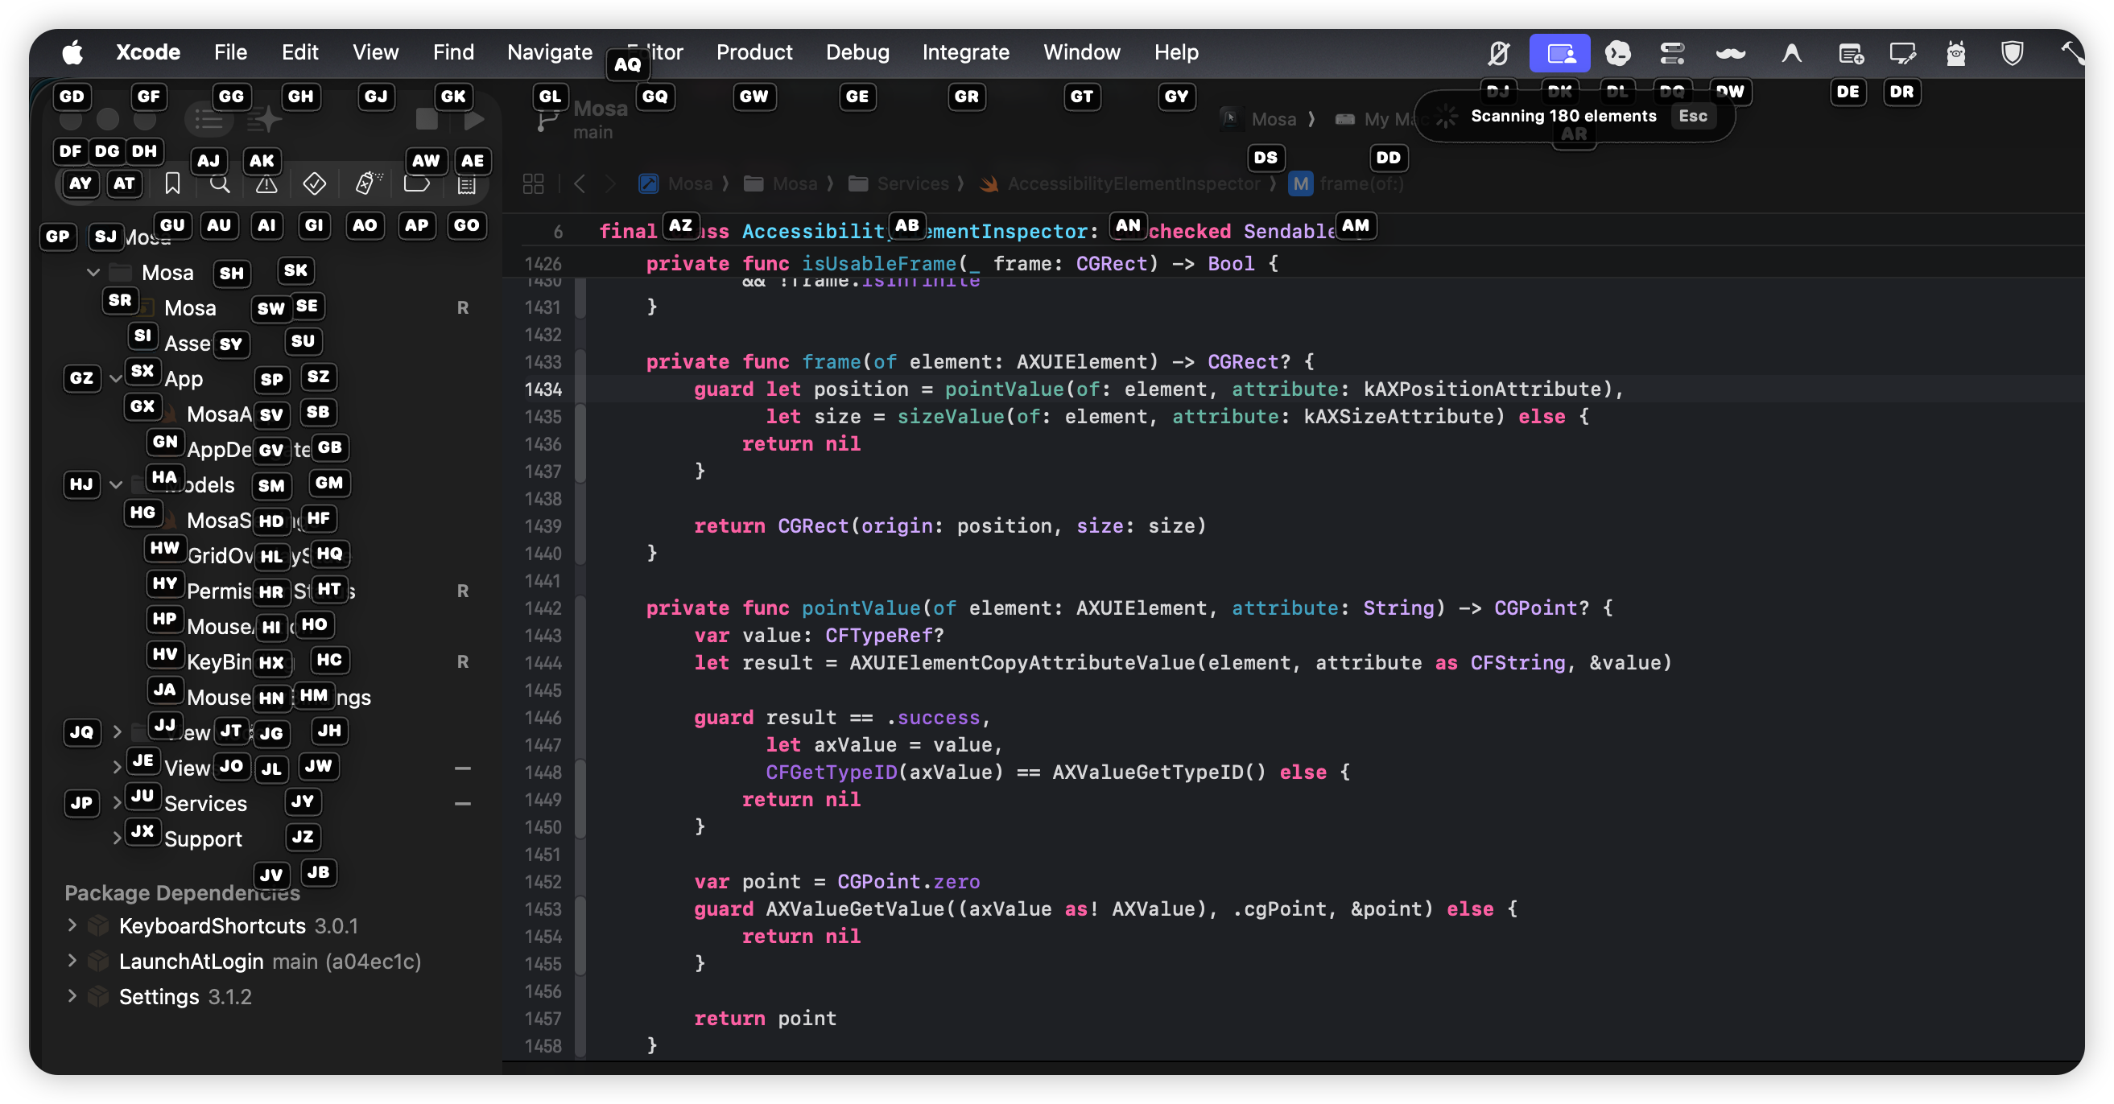This screenshot has width=2114, height=1104.
Task: Open the Issue navigator warning triangle
Action: click(266, 184)
